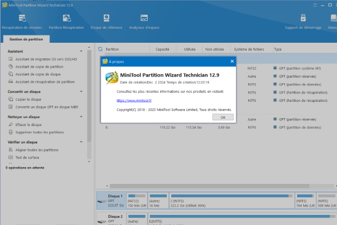Click the sidebar vertical scrollbar thumb

[89, 96]
